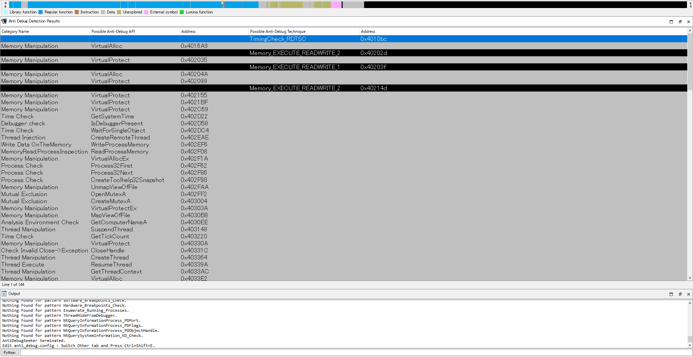Select the VirtualProtectEx row

[344, 208]
